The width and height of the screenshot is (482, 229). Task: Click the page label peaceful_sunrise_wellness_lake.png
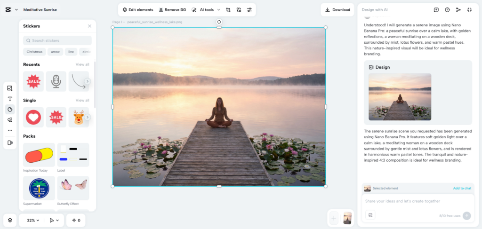pos(154,22)
